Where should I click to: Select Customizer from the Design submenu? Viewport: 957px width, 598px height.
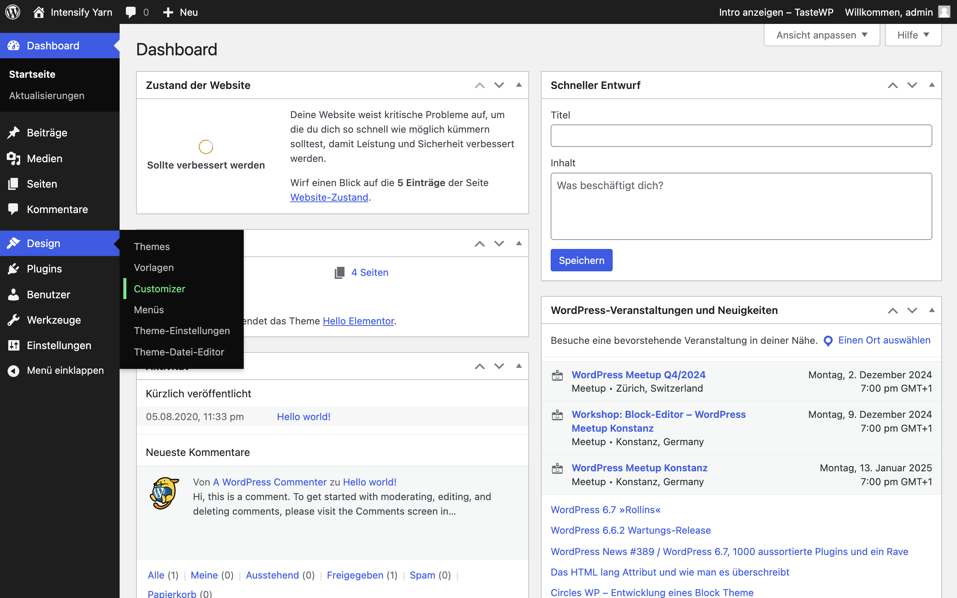tap(159, 289)
